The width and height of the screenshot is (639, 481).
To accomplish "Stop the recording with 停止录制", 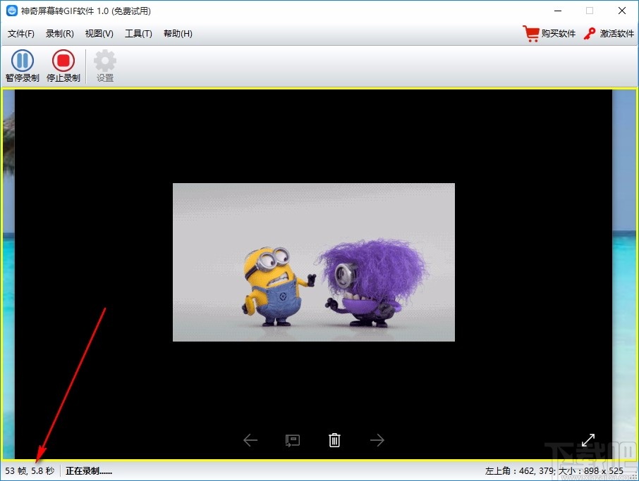I will [x=63, y=66].
